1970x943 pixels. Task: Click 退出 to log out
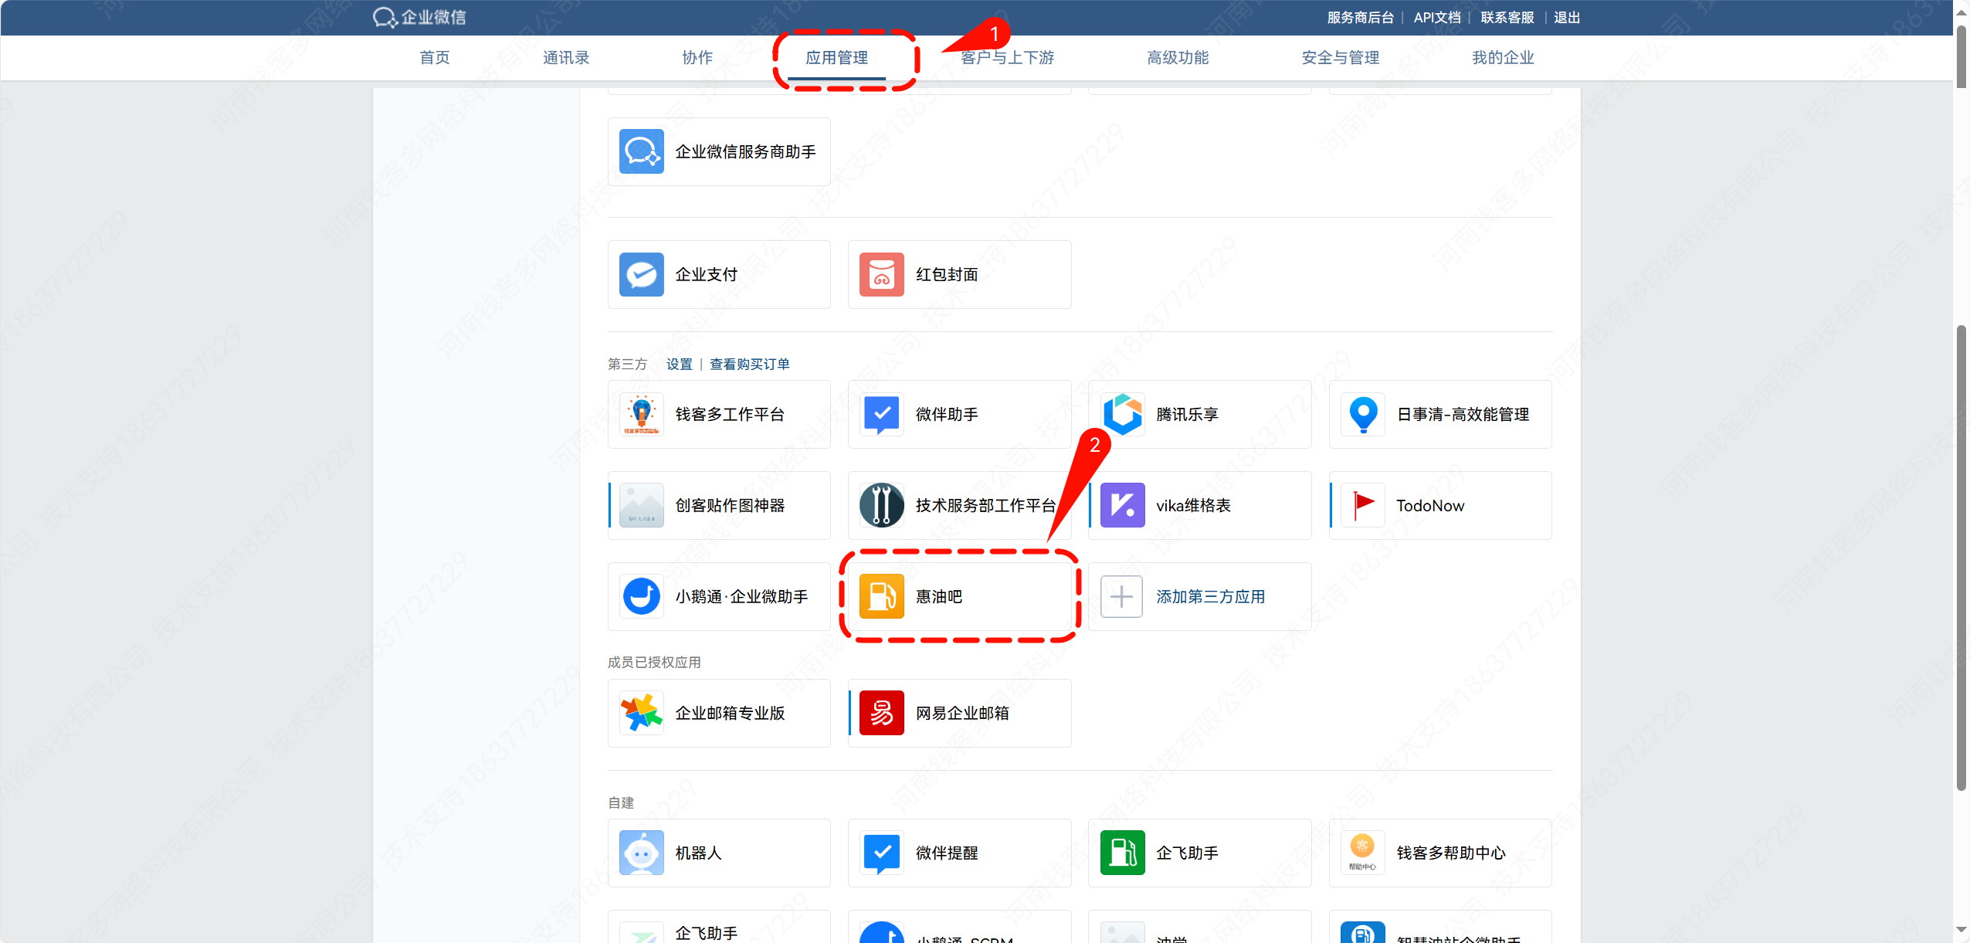click(x=1566, y=18)
